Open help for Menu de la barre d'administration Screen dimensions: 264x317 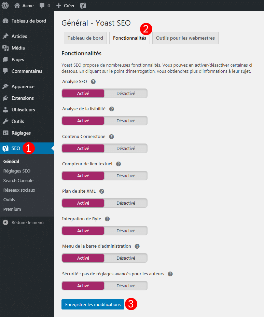click(x=137, y=246)
